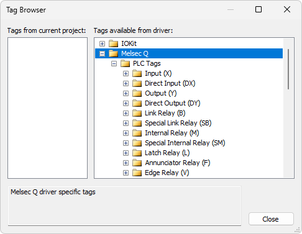Screen dimensions: 302x234
Task: Expand the Output (Y) node
Action: 126,93
